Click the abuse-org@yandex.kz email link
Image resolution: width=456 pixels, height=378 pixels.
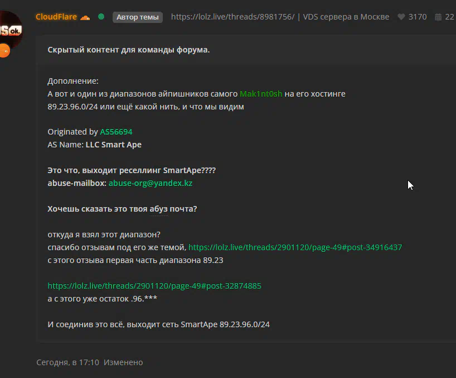[x=151, y=183]
